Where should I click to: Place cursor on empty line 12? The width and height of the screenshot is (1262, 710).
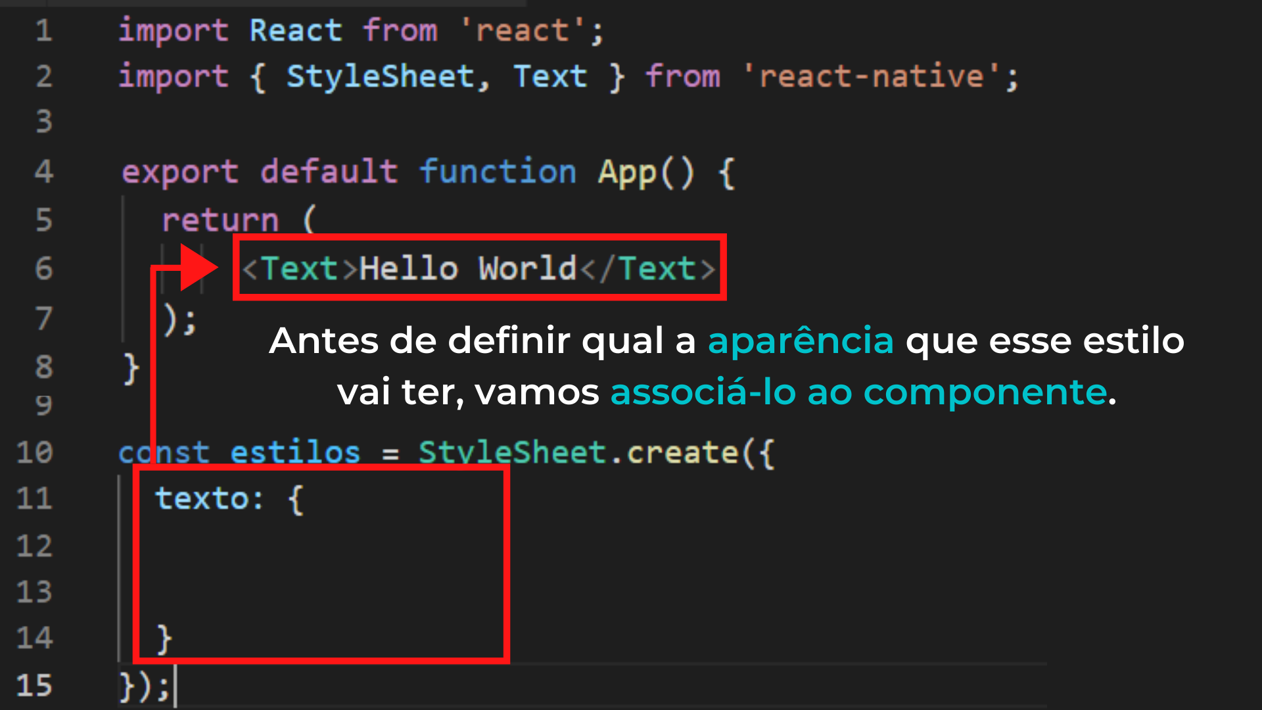(329, 546)
